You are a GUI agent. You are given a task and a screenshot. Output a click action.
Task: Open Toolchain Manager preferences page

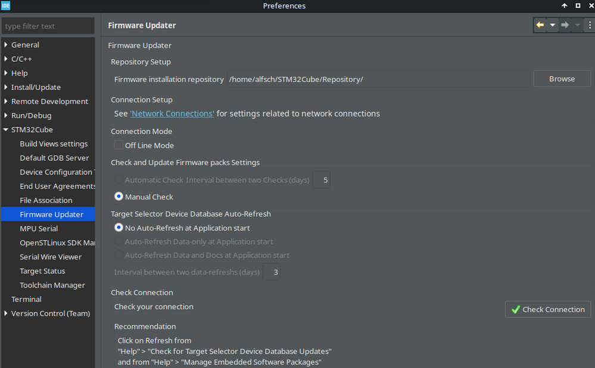[x=52, y=285]
